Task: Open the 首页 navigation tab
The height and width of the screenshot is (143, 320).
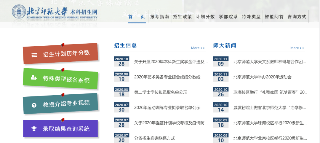Action: click(137, 17)
